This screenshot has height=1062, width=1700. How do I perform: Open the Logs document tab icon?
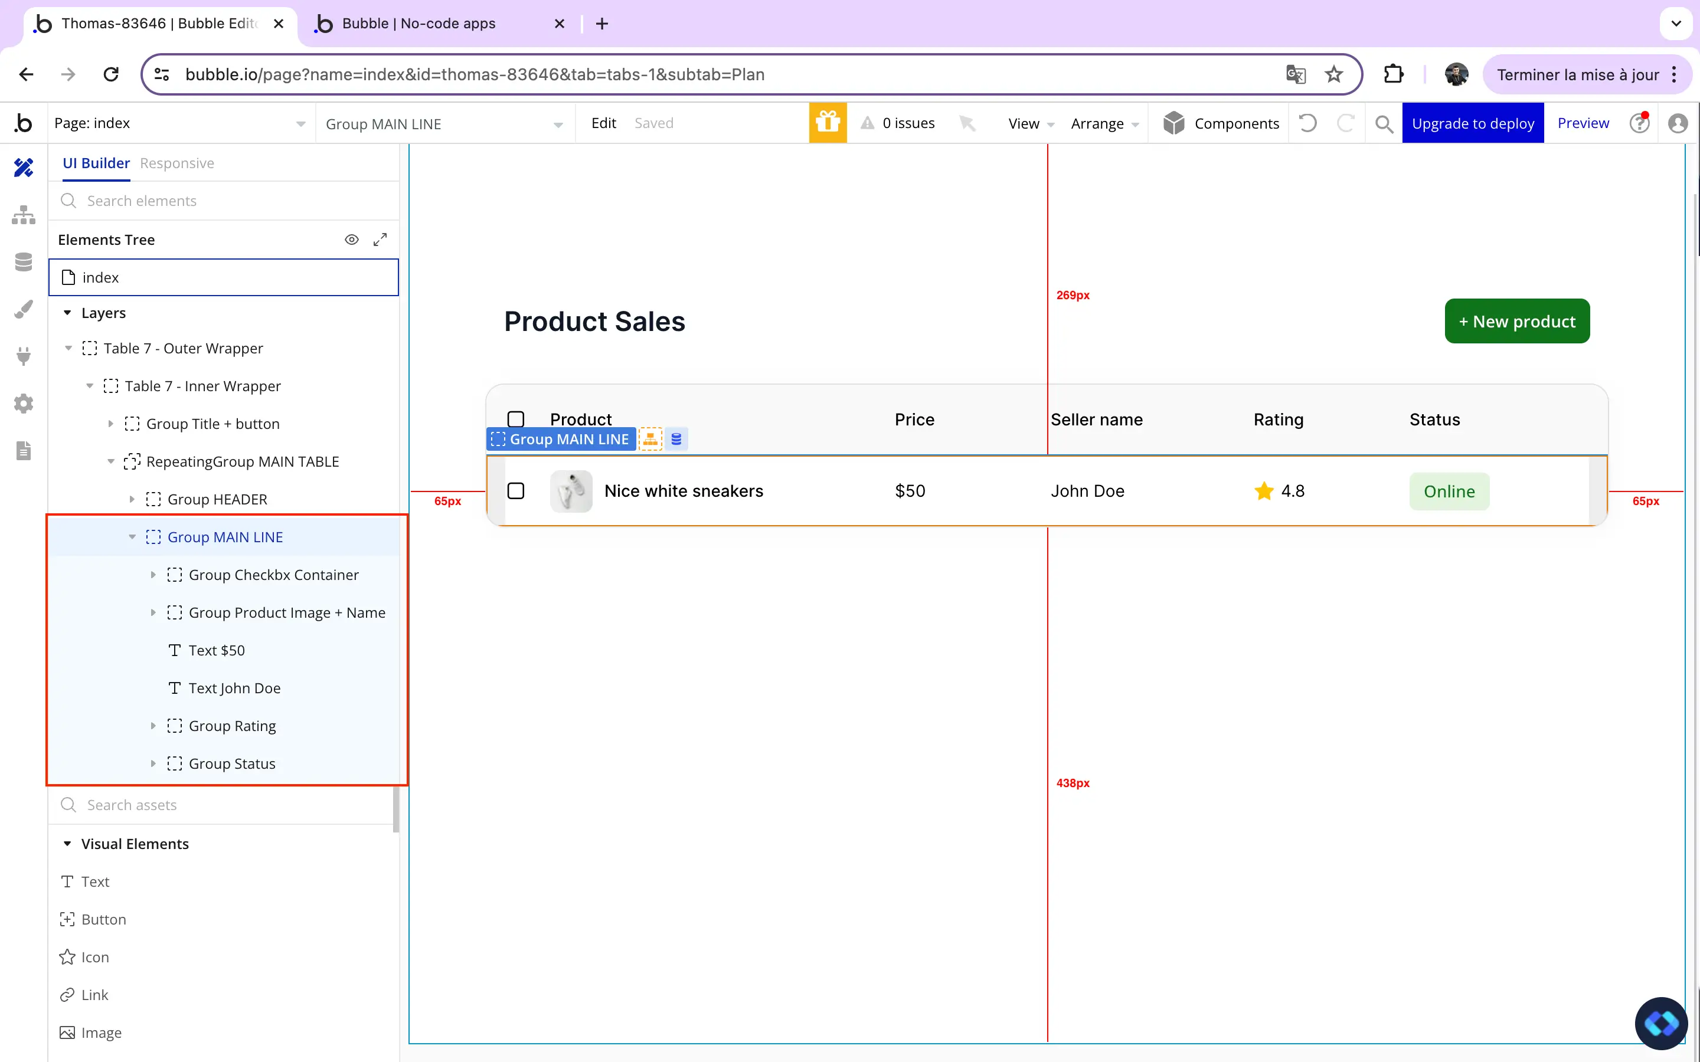[23, 450]
